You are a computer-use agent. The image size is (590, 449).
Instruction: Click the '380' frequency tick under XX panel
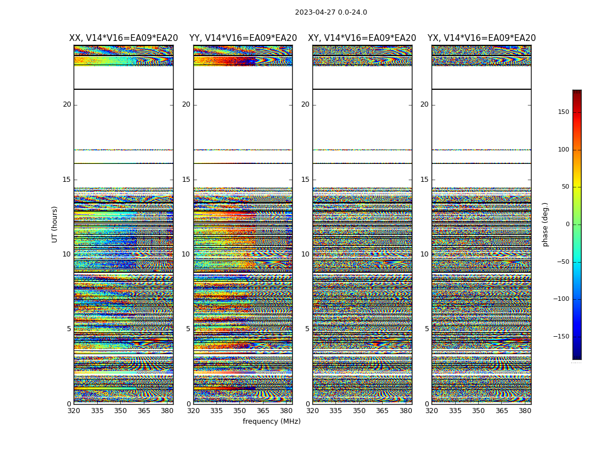(x=167, y=411)
